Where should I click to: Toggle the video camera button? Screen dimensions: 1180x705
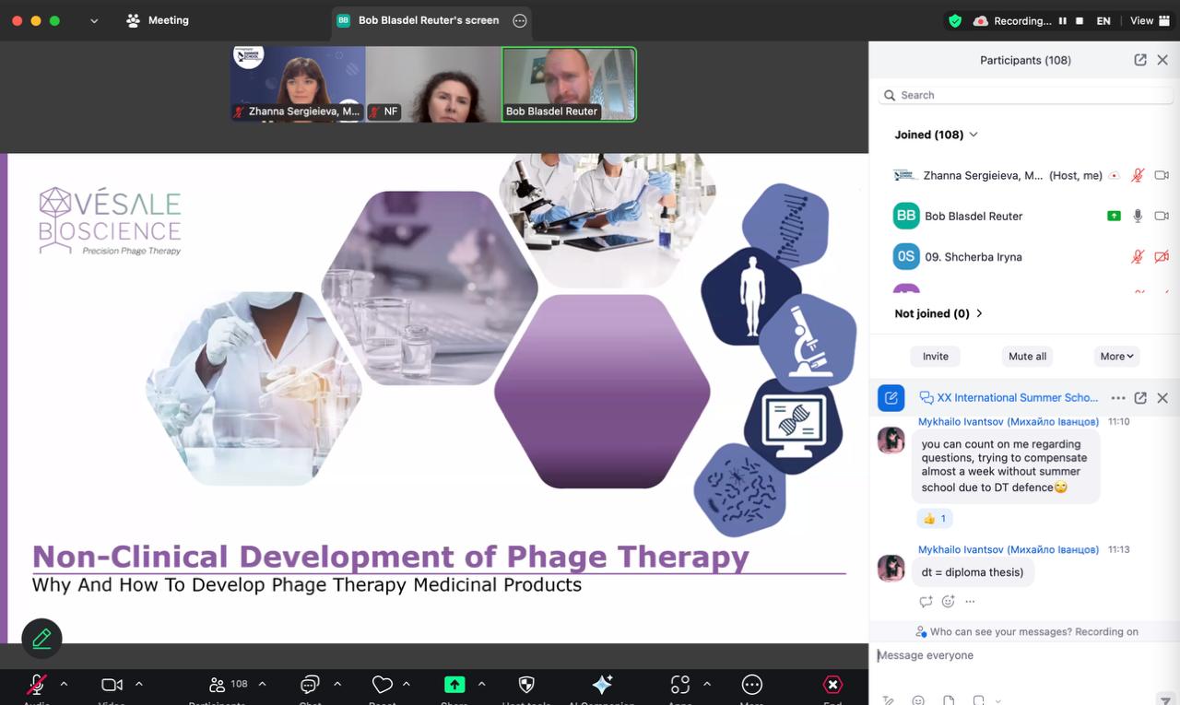pyautogui.click(x=112, y=685)
